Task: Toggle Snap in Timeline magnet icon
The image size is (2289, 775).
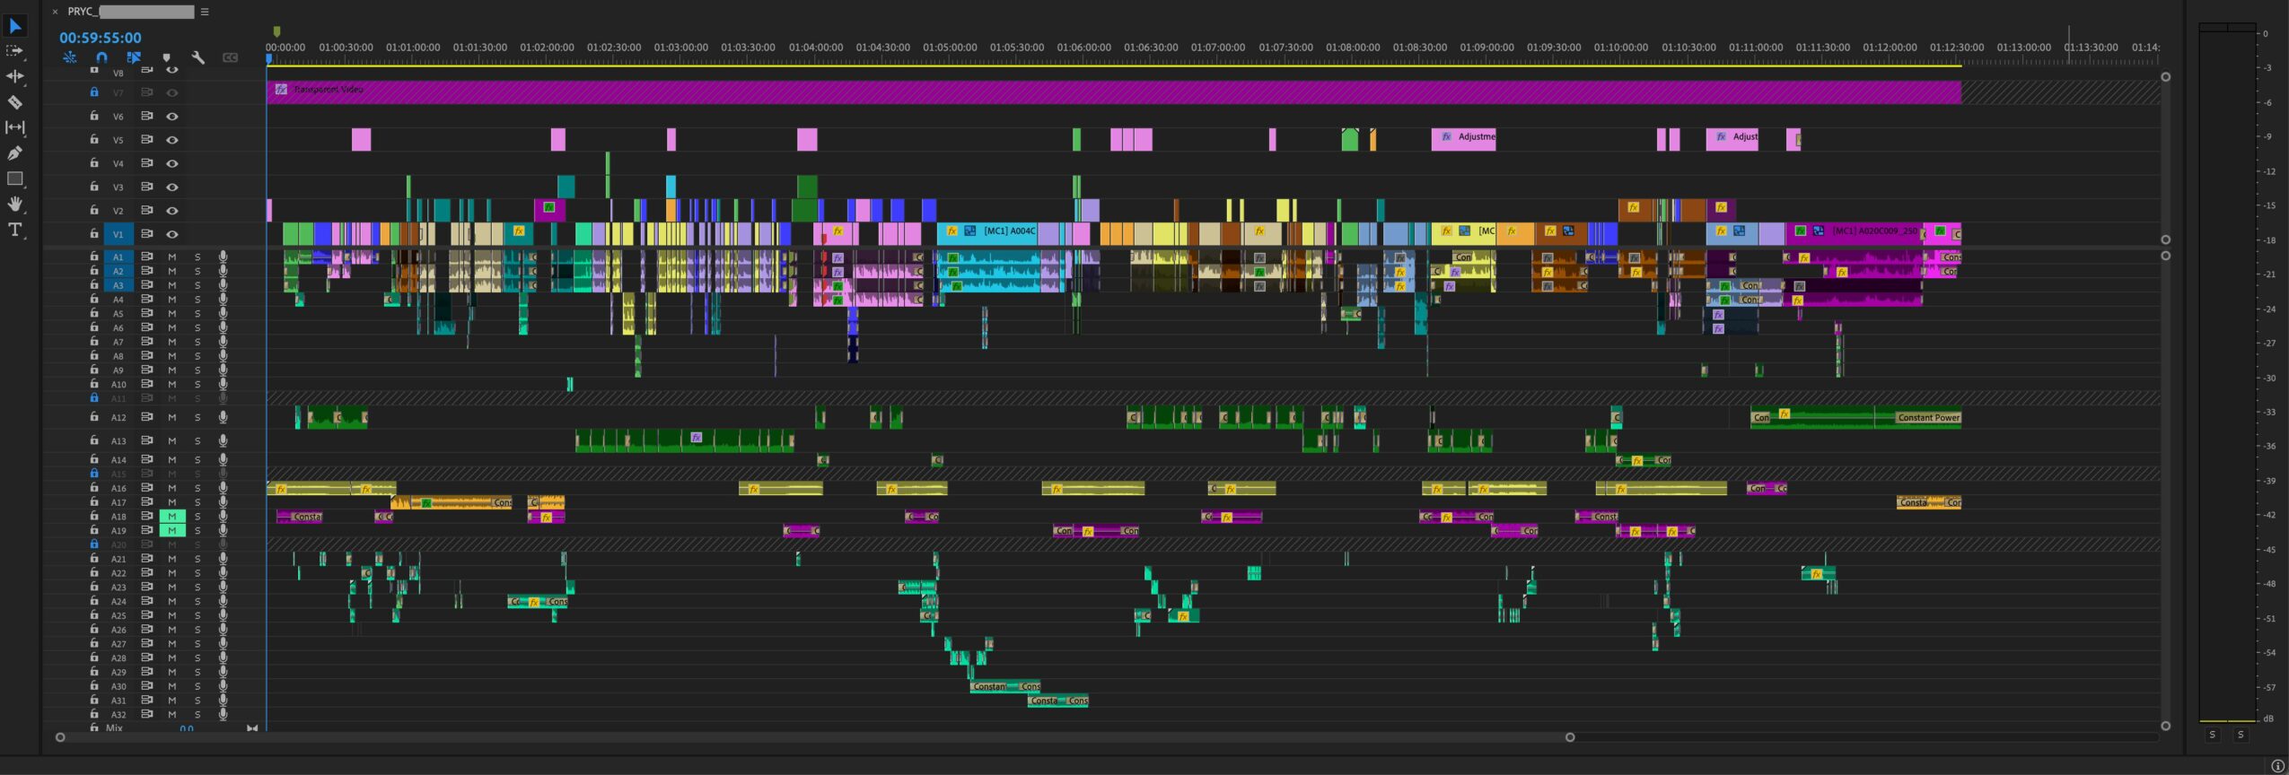Action: click(101, 57)
